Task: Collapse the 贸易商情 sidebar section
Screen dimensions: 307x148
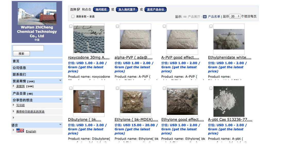Action: 61,80
